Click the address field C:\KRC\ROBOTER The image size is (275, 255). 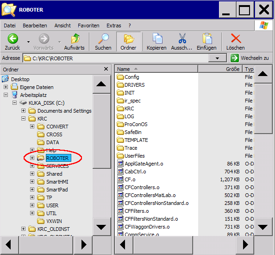click(x=116, y=58)
